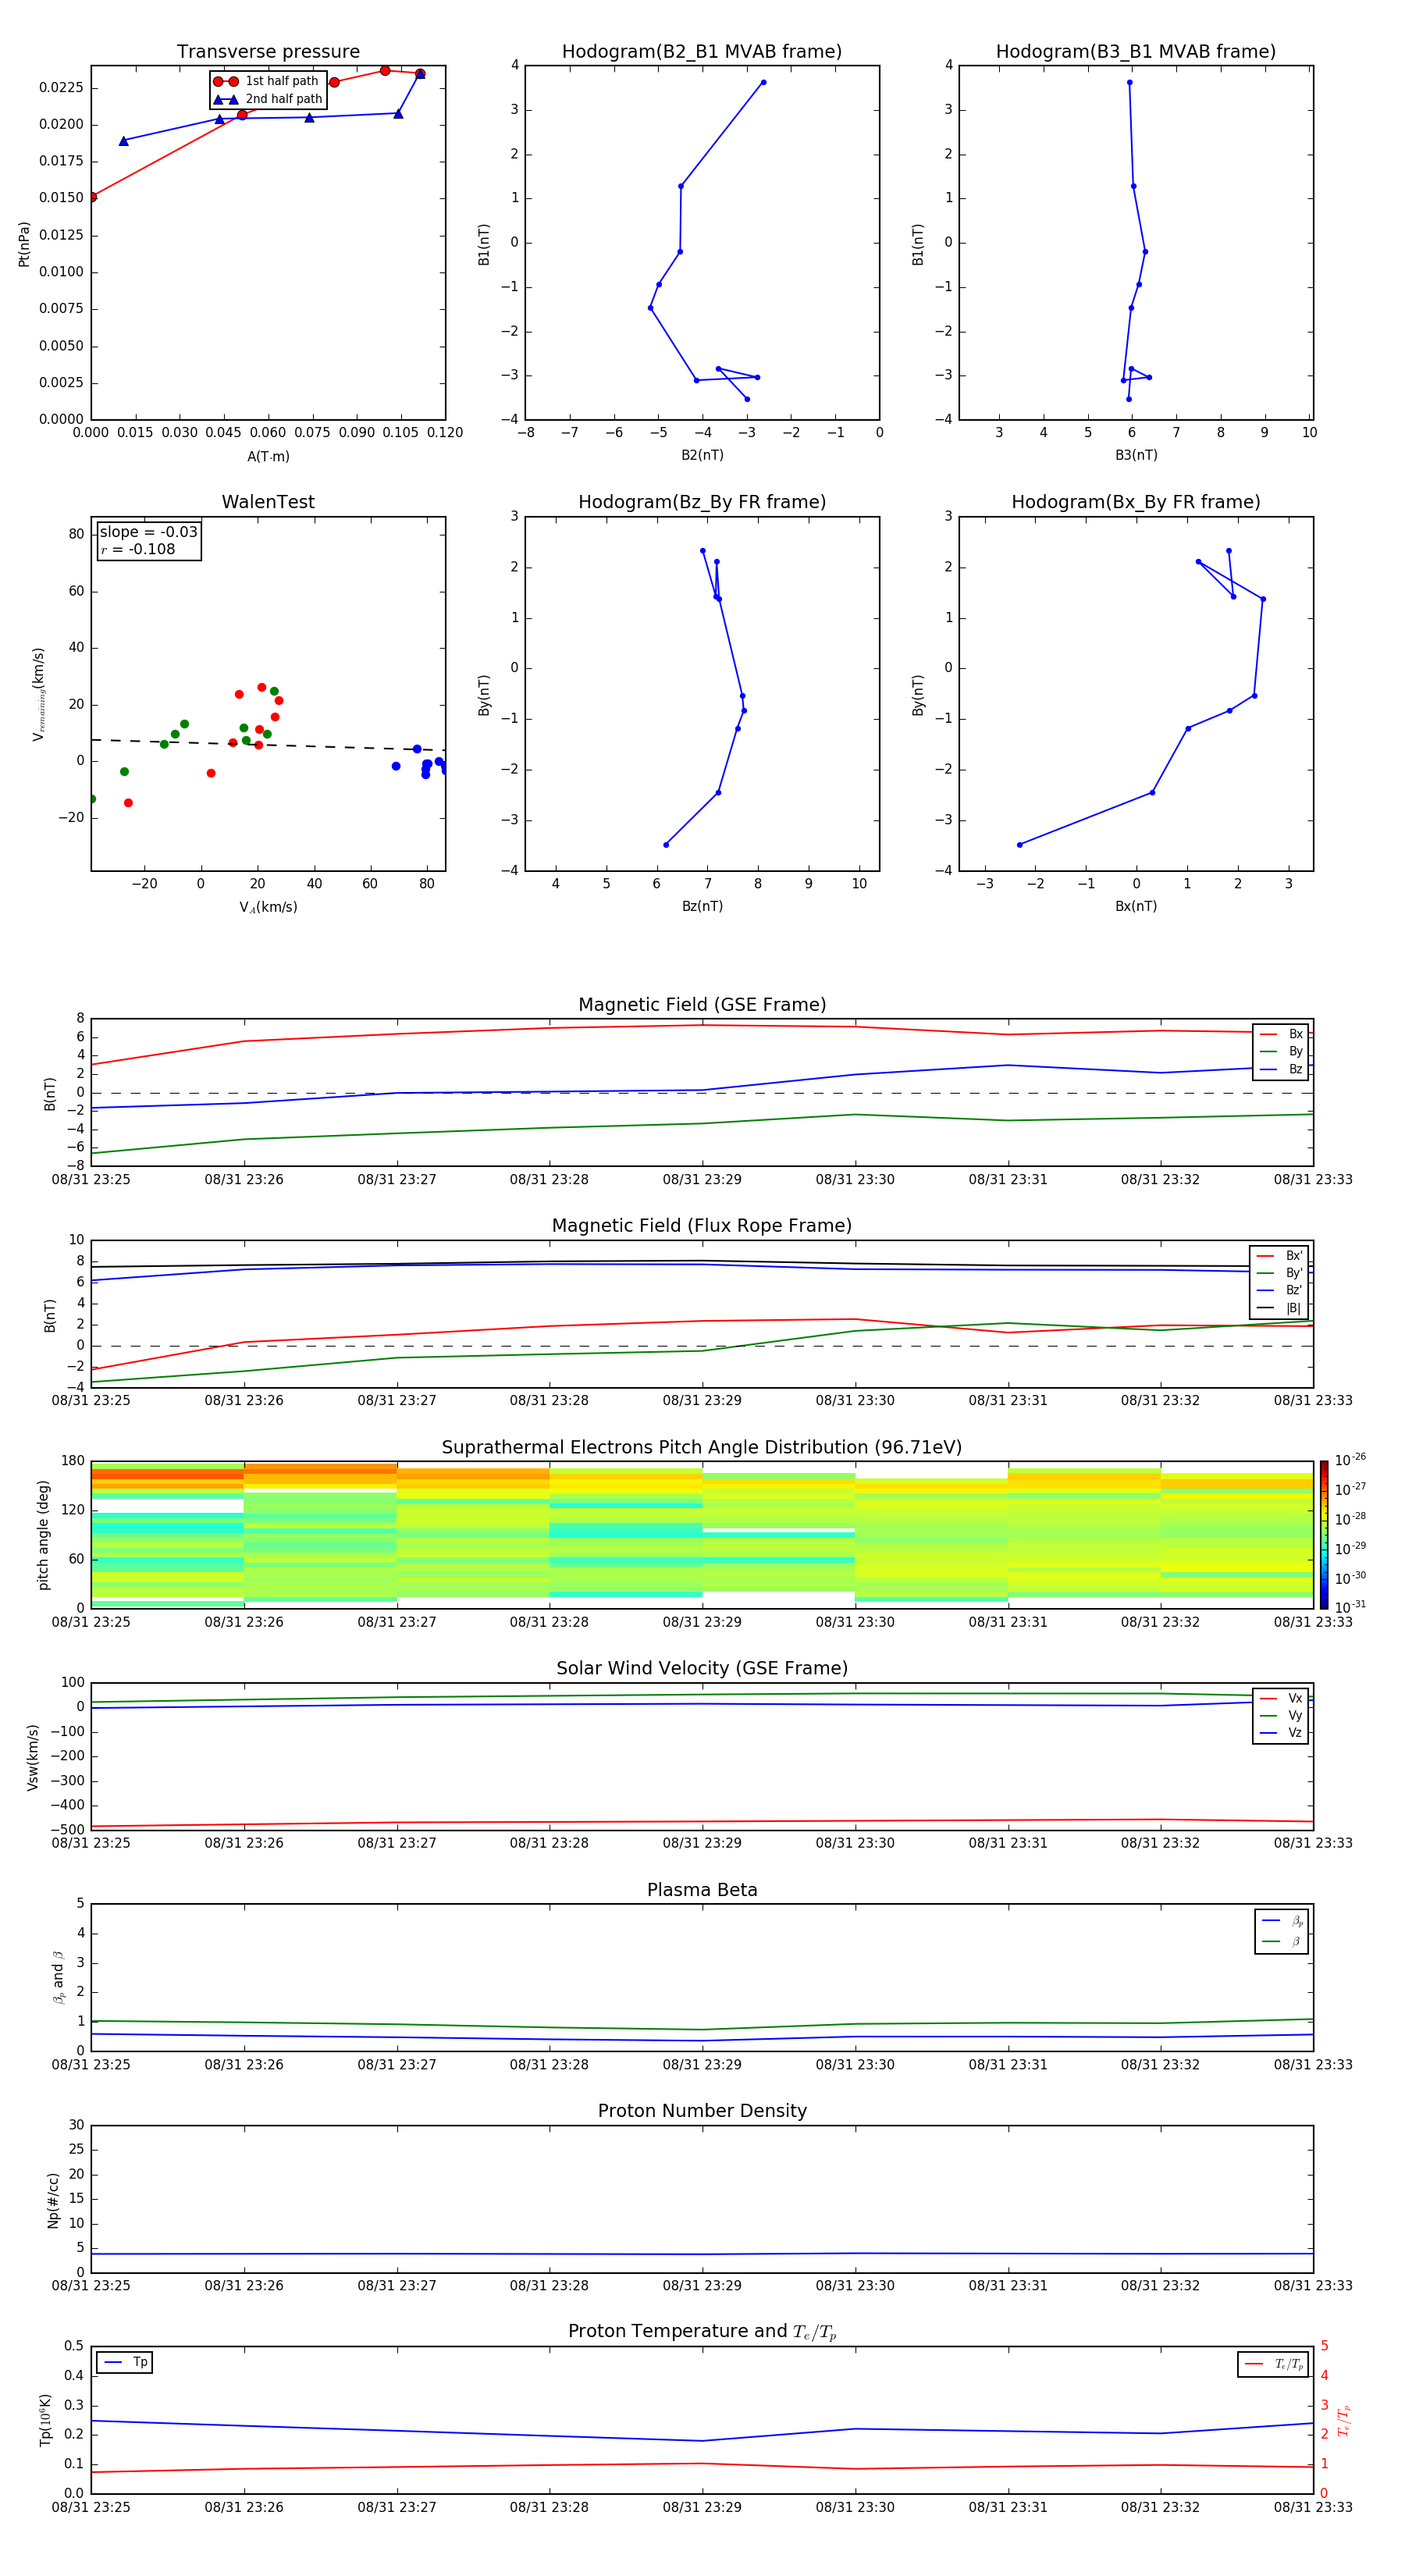This screenshot has height=2576, width=1405.
Task: Click the "V_remaining(km/s)" y-axis label
Action: pyautogui.click(x=38, y=694)
